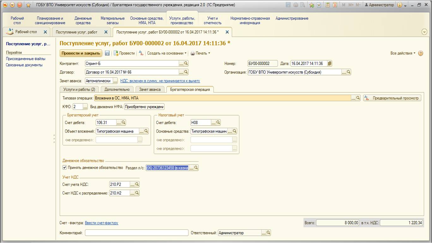This screenshot has width=432, height=243.
Task: Click the Провести и закрыть button
Action: click(x=81, y=53)
